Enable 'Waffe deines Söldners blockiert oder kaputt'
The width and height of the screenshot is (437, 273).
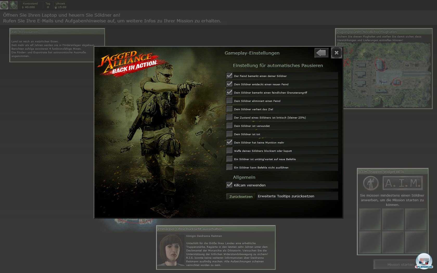point(229,151)
